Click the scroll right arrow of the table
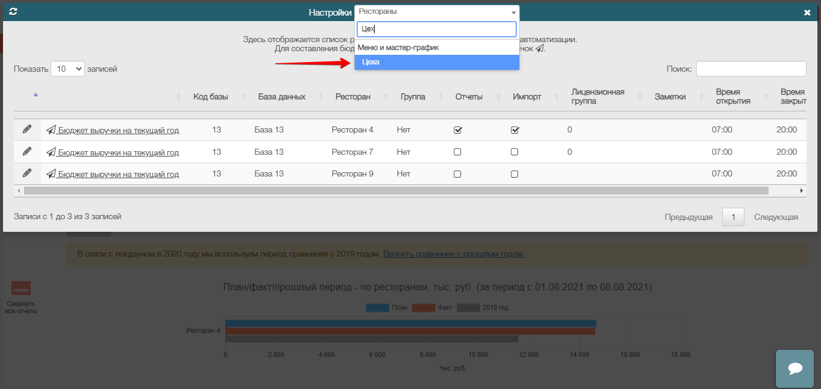Viewport: 821px width, 389px height. [x=801, y=190]
